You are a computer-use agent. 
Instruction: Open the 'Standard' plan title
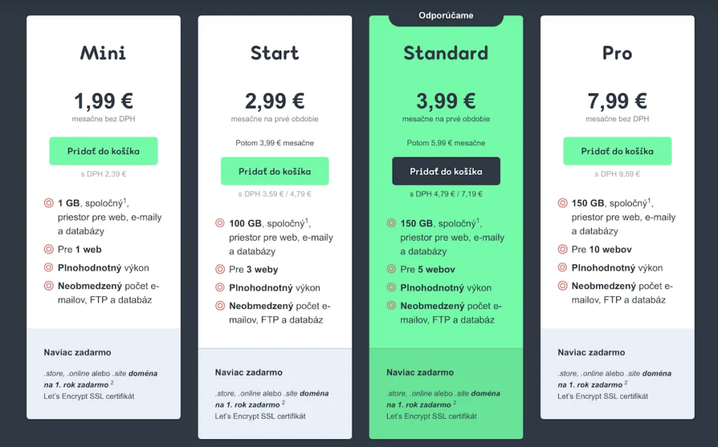pos(446,53)
